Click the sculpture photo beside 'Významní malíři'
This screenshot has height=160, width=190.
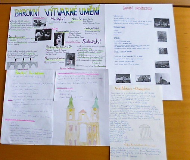coord(59,39)
